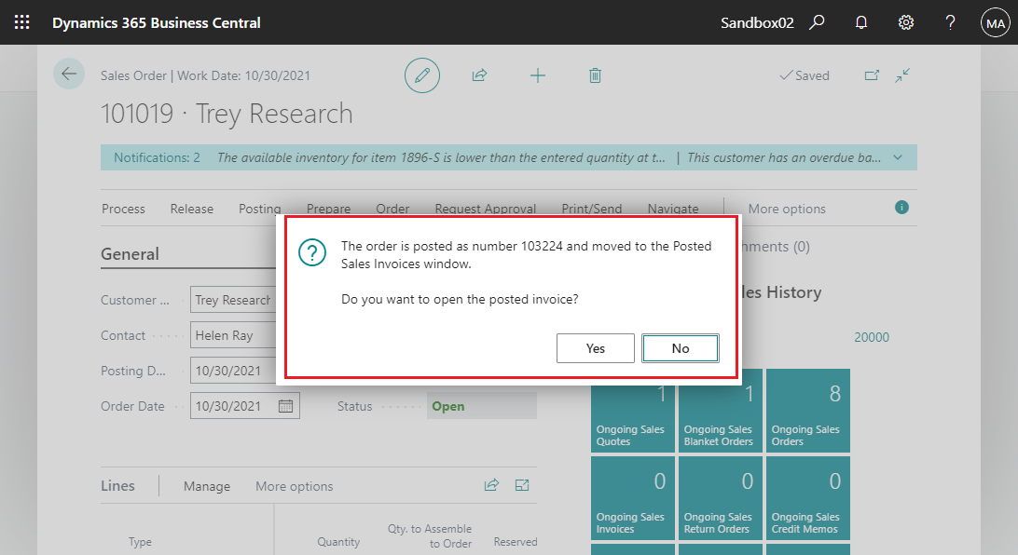Image resolution: width=1018 pixels, height=555 pixels.
Task: Click Yes to open the posted invoice
Action: [595, 347]
